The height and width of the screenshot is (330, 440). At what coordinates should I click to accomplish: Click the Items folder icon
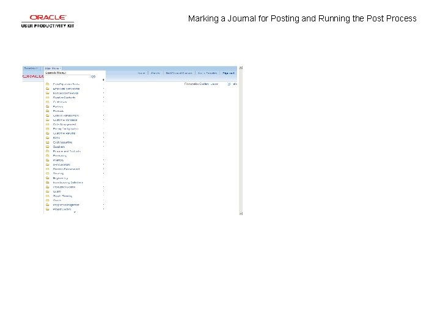click(x=48, y=137)
